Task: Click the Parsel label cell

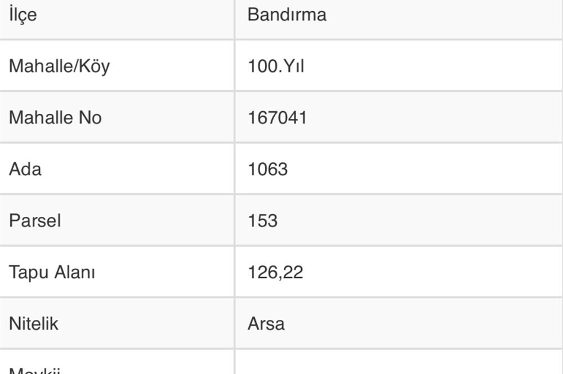Action: tap(117, 220)
